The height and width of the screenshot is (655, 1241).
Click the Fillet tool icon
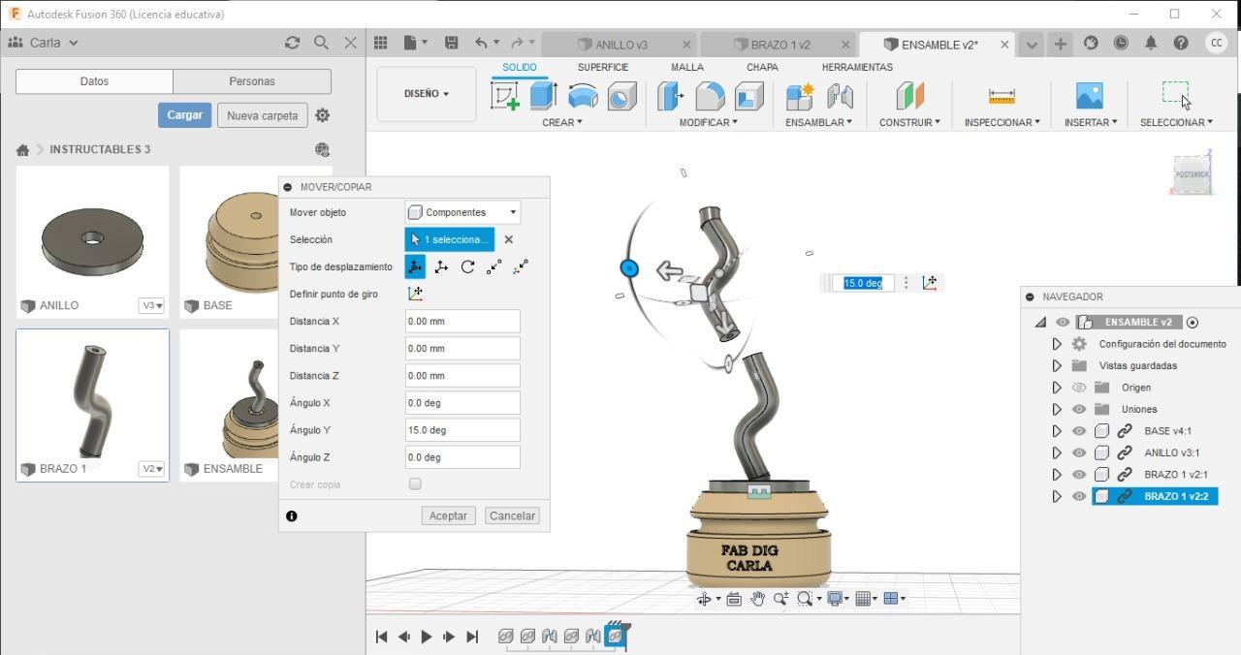(710, 96)
